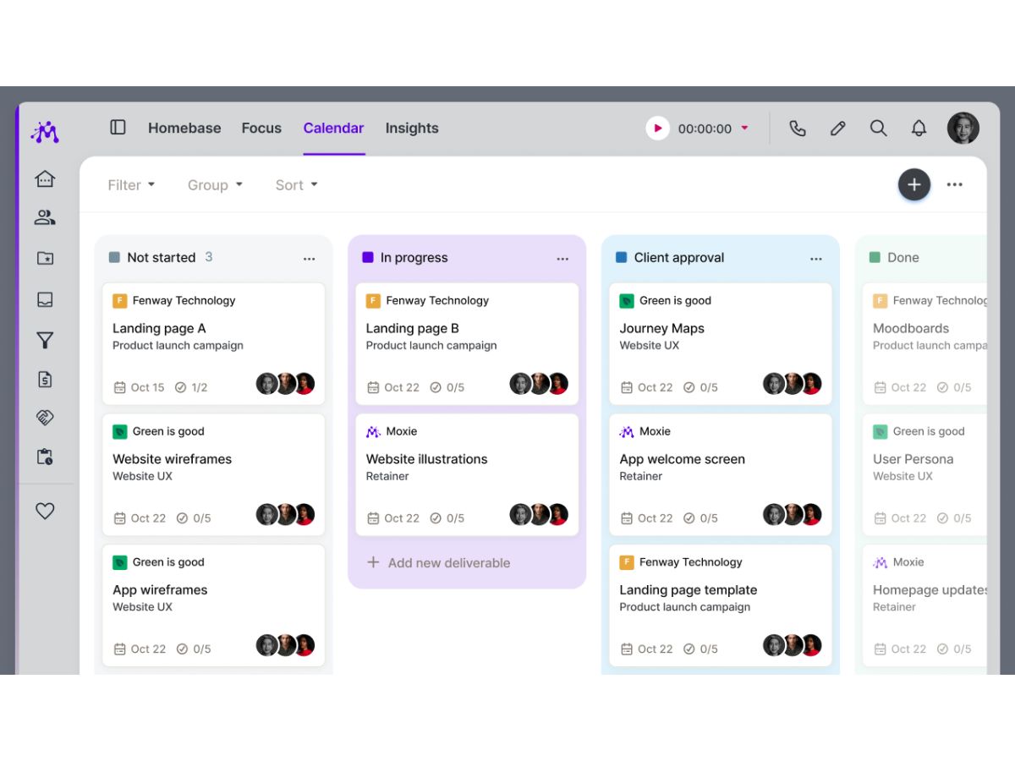The height and width of the screenshot is (761, 1015).
Task: Open the Filter dropdown
Action: [131, 184]
